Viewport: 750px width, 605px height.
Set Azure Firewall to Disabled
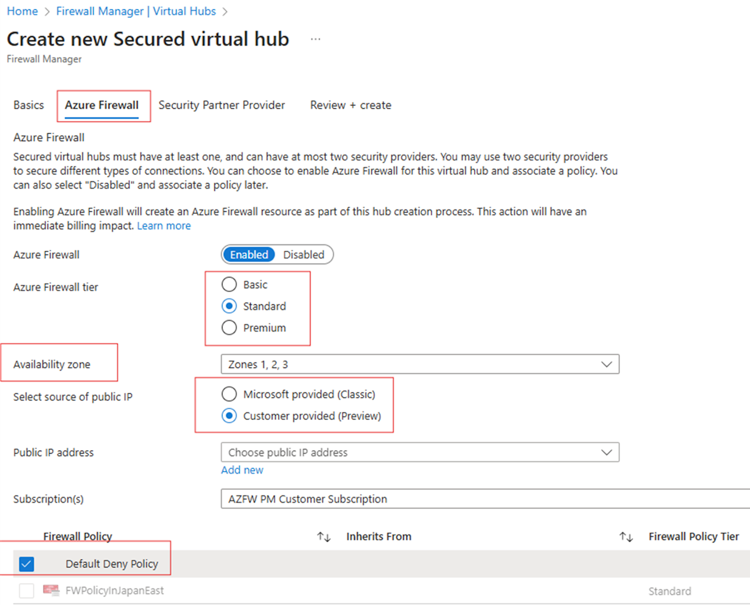[304, 254]
